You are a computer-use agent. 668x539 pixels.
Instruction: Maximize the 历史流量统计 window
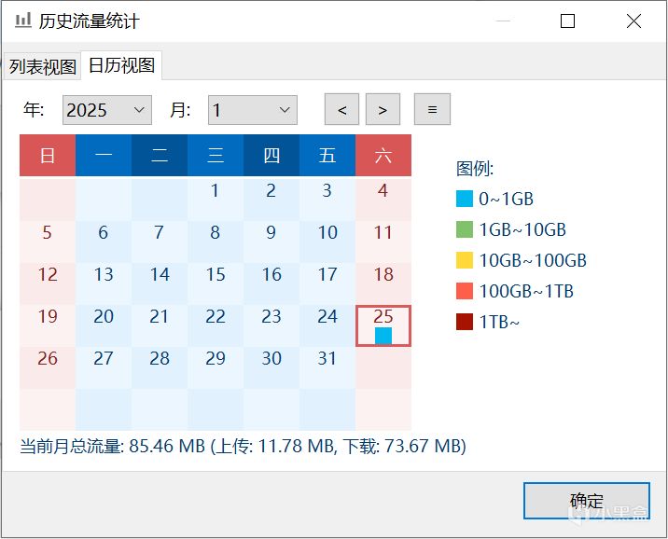[567, 21]
